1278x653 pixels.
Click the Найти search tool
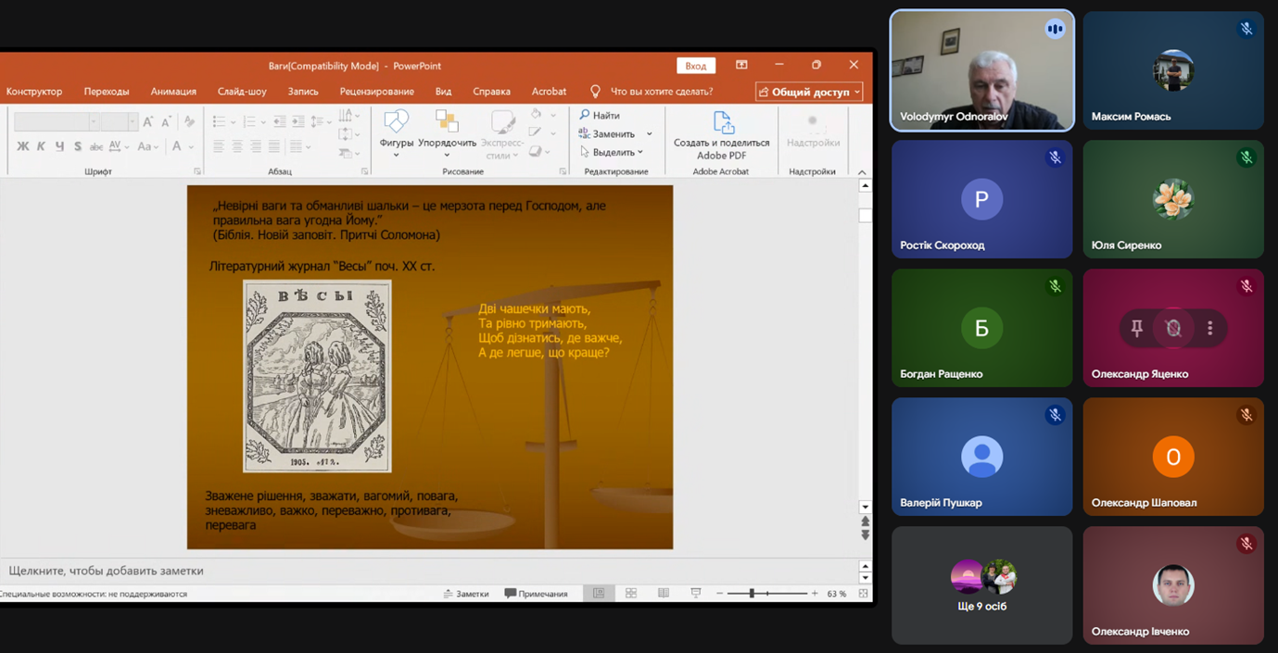(x=600, y=116)
